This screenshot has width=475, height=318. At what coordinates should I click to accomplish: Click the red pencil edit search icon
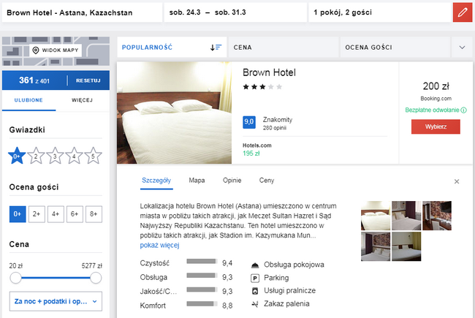point(461,12)
